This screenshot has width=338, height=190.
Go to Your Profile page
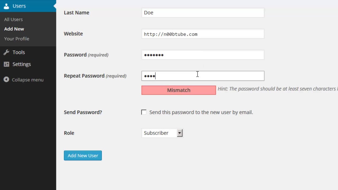(17, 39)
